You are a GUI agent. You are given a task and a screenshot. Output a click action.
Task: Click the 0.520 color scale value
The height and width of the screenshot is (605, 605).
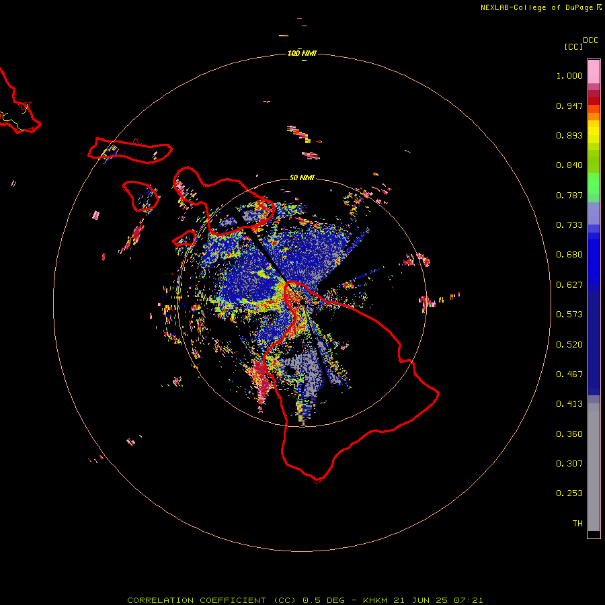[569, 345]
